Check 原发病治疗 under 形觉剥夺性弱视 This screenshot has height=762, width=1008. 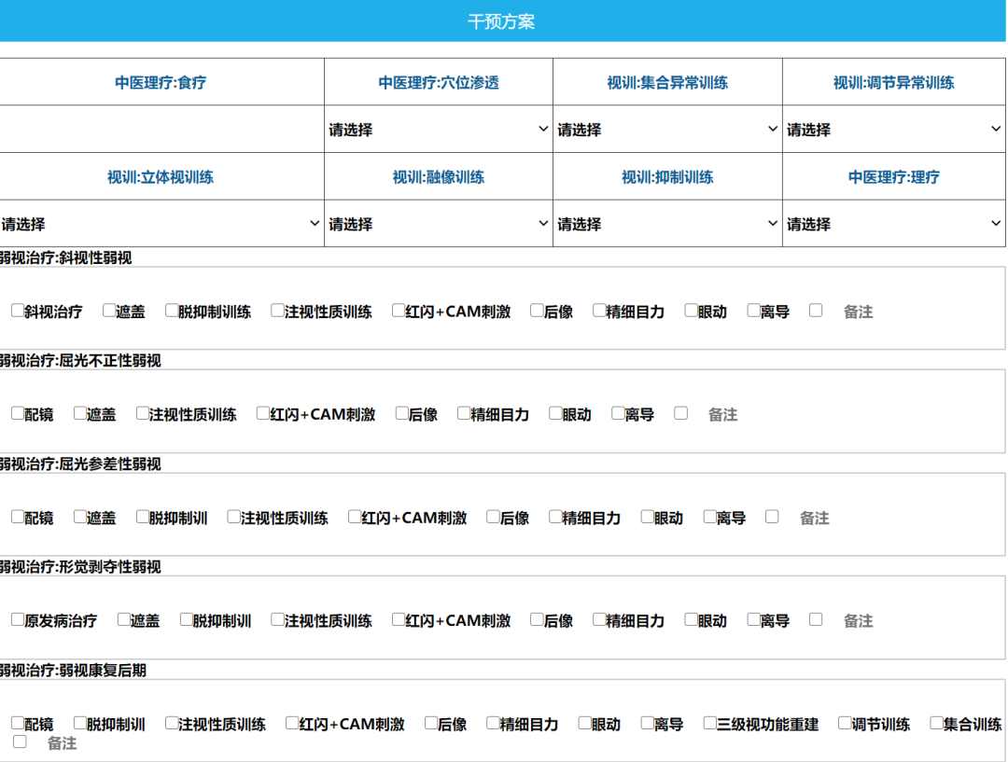[18, 619]
